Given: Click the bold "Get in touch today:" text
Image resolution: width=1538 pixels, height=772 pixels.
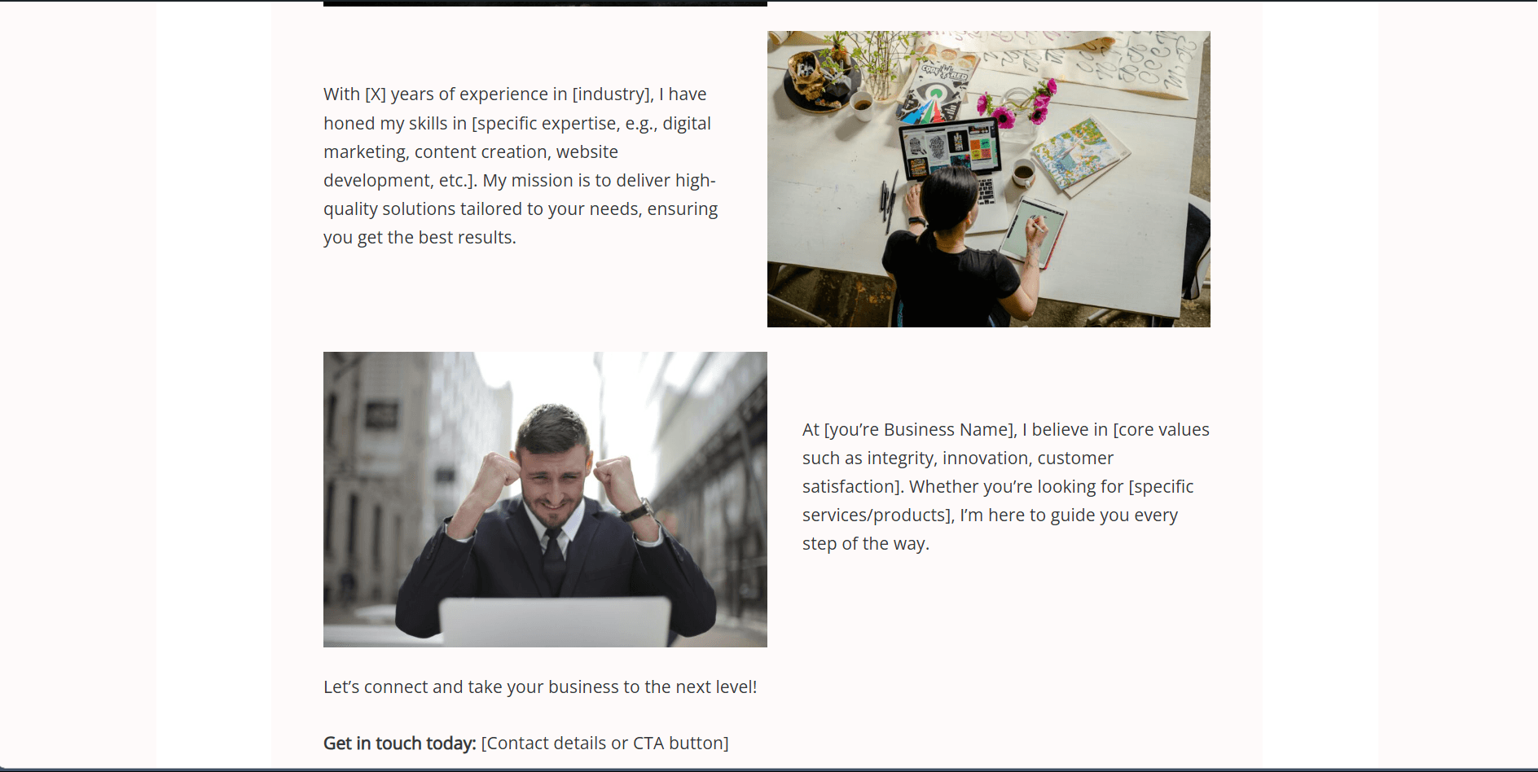Looking at the screenshot, I should (400, 743).
